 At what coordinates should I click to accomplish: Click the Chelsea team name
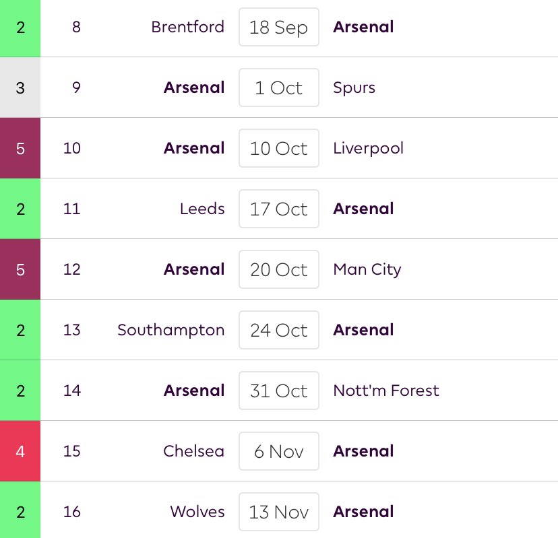pyautogui.click(x=193, y=452)
